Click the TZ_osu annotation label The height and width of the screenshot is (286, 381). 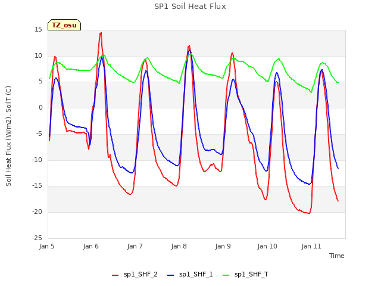64,25
